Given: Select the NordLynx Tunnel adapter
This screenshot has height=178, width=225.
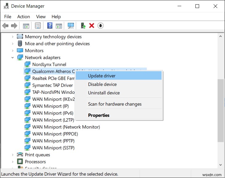Looking at the screenshot, I should coord(49,64).
